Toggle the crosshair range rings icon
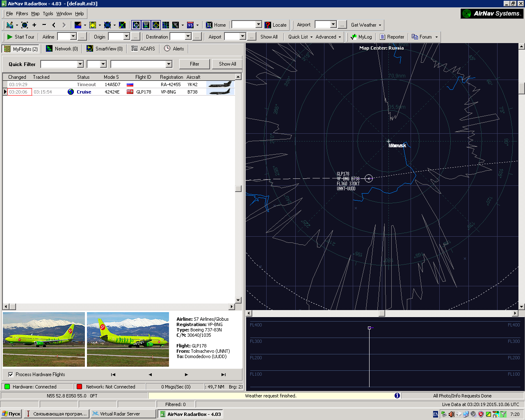Screen dimensions: 525x420 click(136, 25)
